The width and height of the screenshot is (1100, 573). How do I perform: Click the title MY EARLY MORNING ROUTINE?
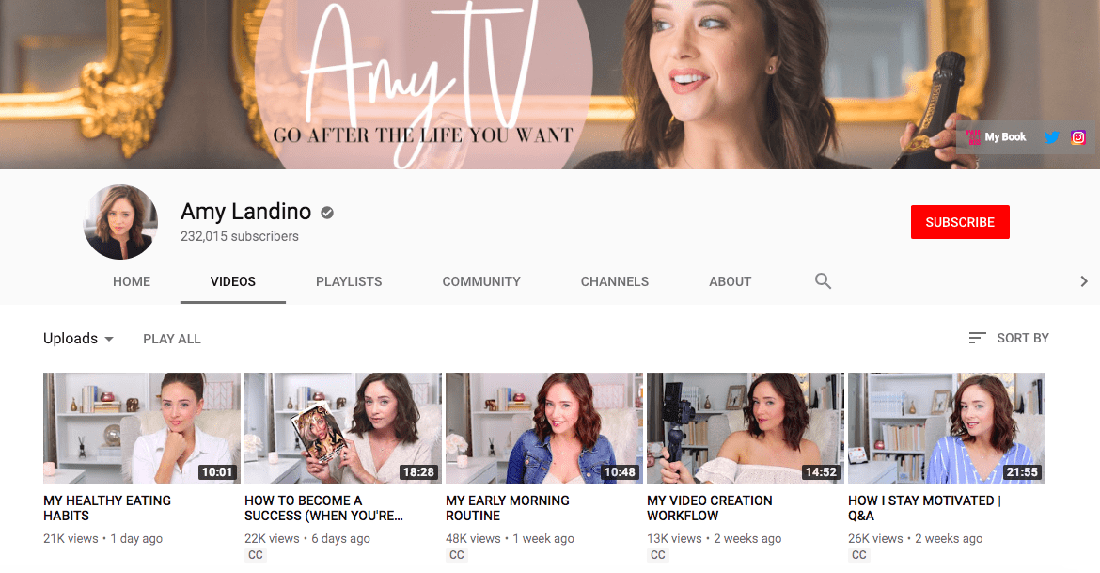click(x=508, y=508)
